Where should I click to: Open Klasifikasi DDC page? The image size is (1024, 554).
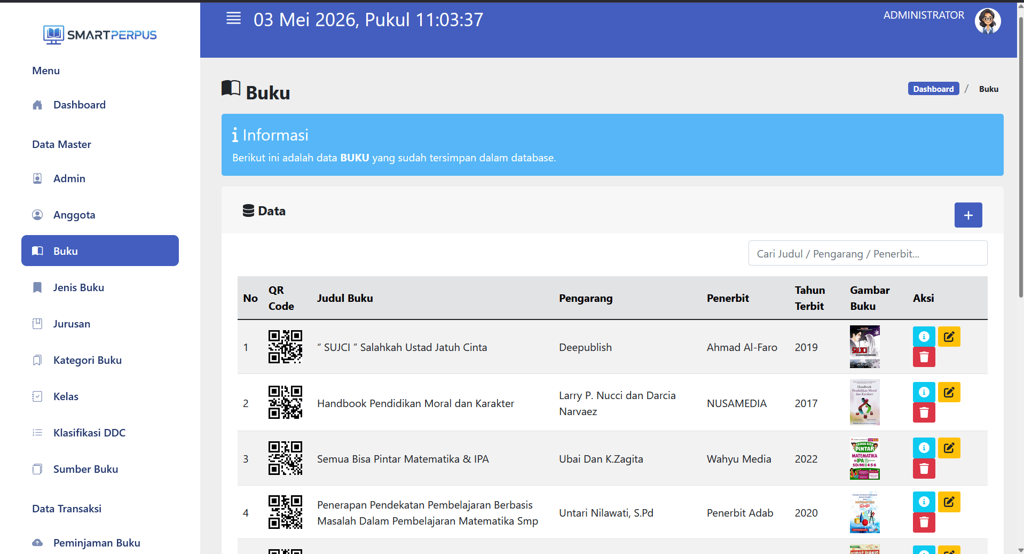(x=100, y=433)
